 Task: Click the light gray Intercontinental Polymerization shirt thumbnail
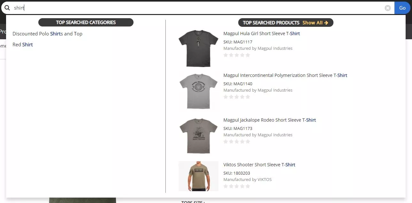point(198,91)
